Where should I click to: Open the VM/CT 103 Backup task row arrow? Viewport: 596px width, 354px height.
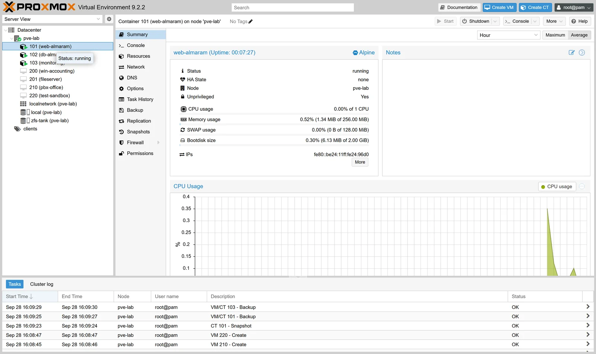[588, 307]
